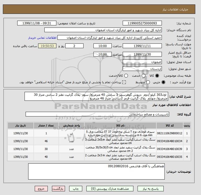Click the request number field 1199005275000093
This screenshot has width=201, height=195.
[x=142, y=23]
